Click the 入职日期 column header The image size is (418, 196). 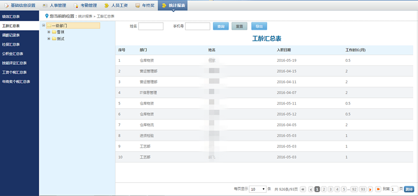coord(284,50)
